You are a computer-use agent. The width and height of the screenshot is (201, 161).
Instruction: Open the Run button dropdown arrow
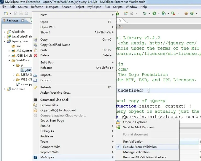coord(159,13)
